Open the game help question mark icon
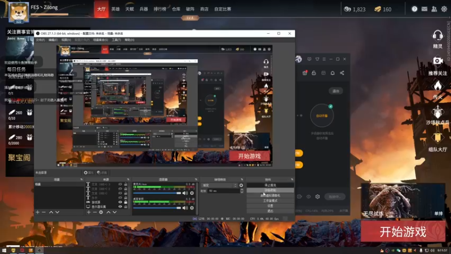Viewport: 451px width, 254px height. [x=414, y=9]
